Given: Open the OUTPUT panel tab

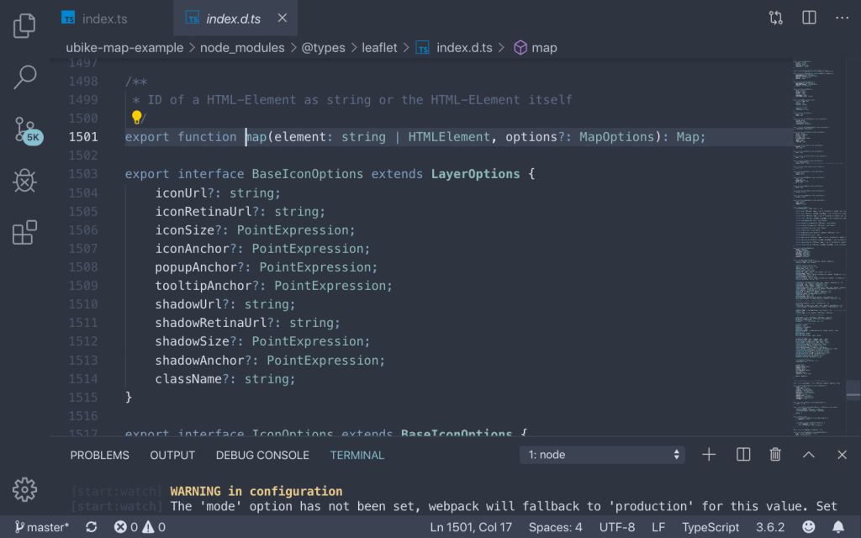Looking at the screenshot, I should tap(172, 455).
